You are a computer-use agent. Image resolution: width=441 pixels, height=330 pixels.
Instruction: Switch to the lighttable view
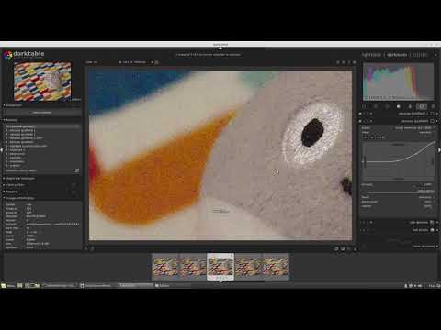[x=371, y=55]
